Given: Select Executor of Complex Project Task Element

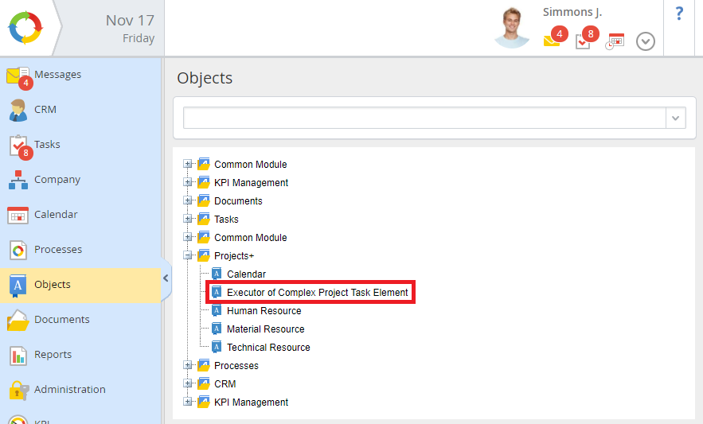Looking at the screenshot, I should click(x=317, y=293).
